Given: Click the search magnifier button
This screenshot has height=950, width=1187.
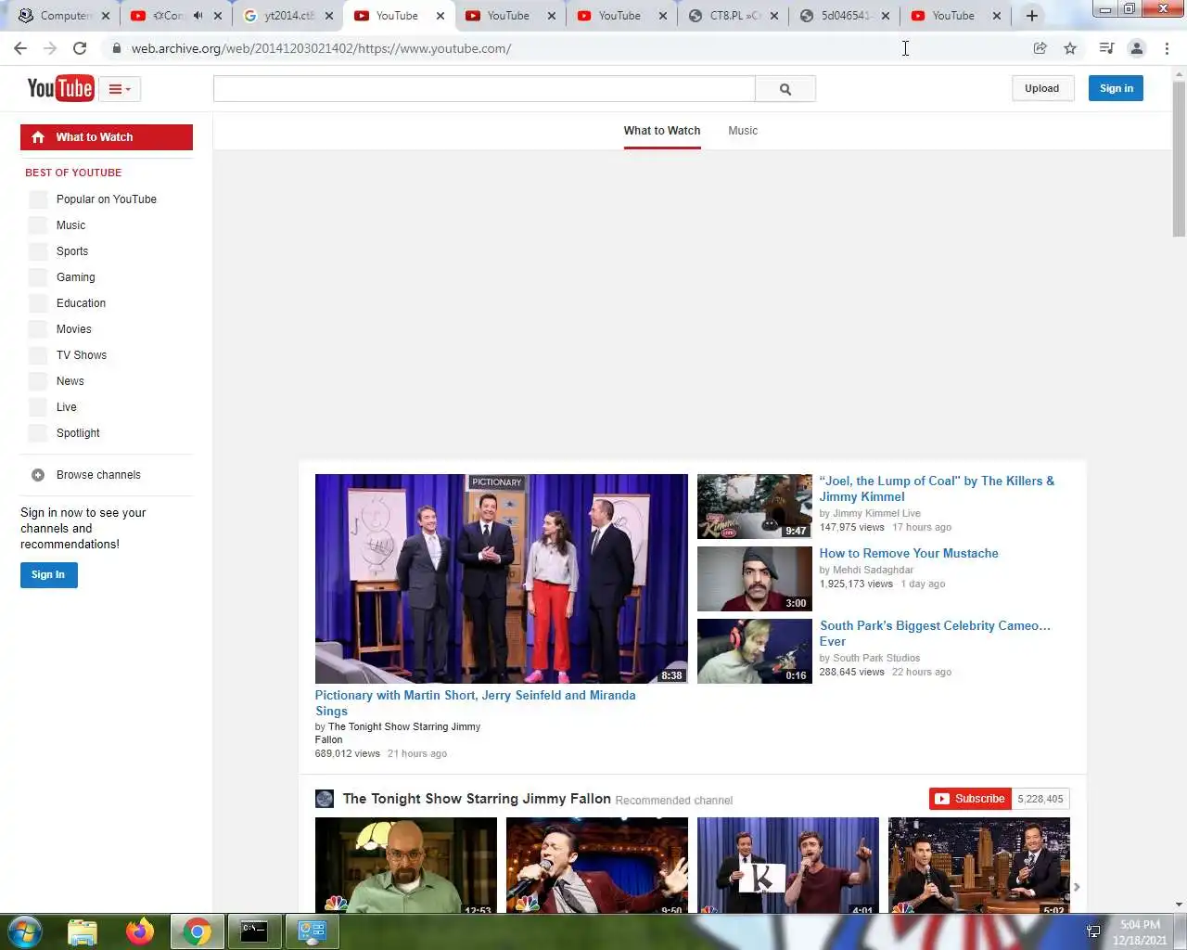Looking at the screenshot, I should tap(785, 89).
